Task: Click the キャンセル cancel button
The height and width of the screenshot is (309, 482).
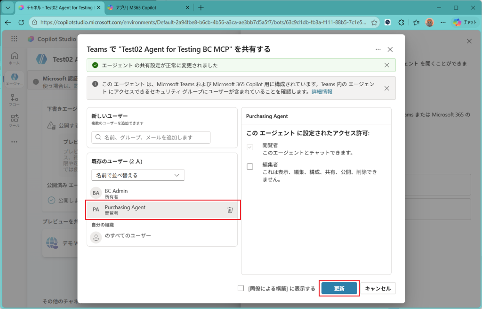Action: 378,288
